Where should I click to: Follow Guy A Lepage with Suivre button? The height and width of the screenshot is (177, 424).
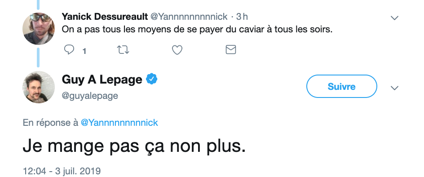click(341, 86)
